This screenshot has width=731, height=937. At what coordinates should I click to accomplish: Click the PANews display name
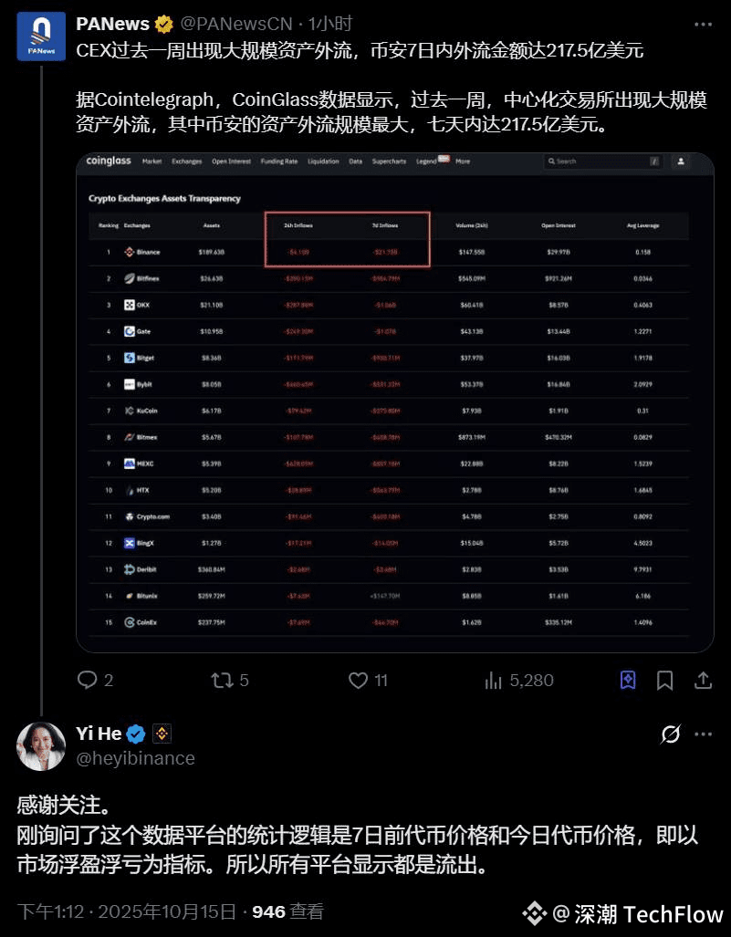click(x=112, y=24)
